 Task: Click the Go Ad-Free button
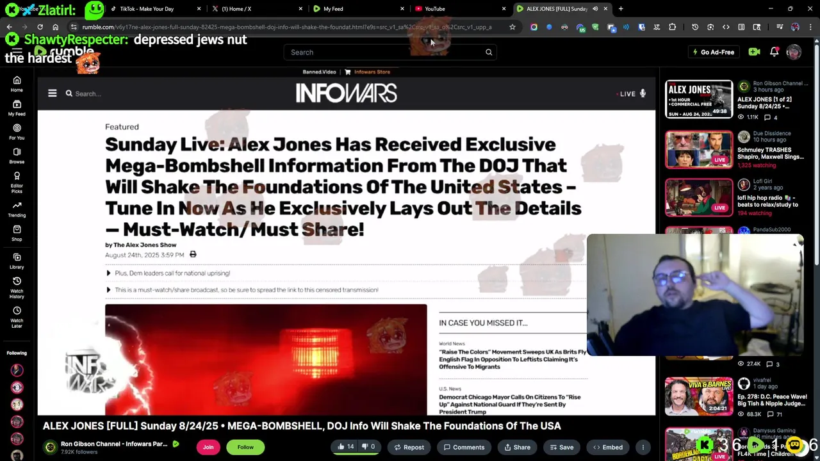coord(713,53)
